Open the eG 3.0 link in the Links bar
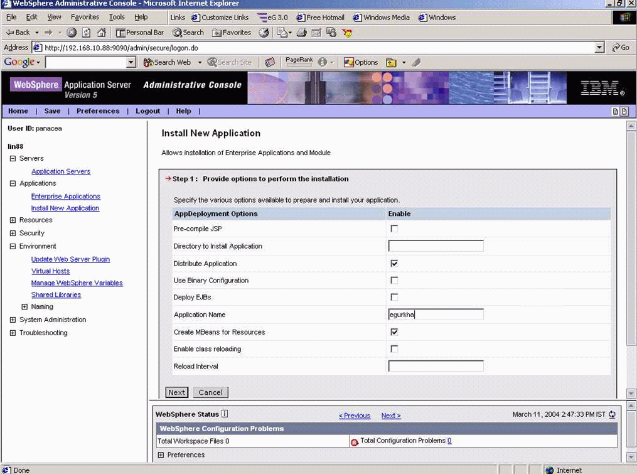This screenshot has width=637, height=474. click(272, 18)
